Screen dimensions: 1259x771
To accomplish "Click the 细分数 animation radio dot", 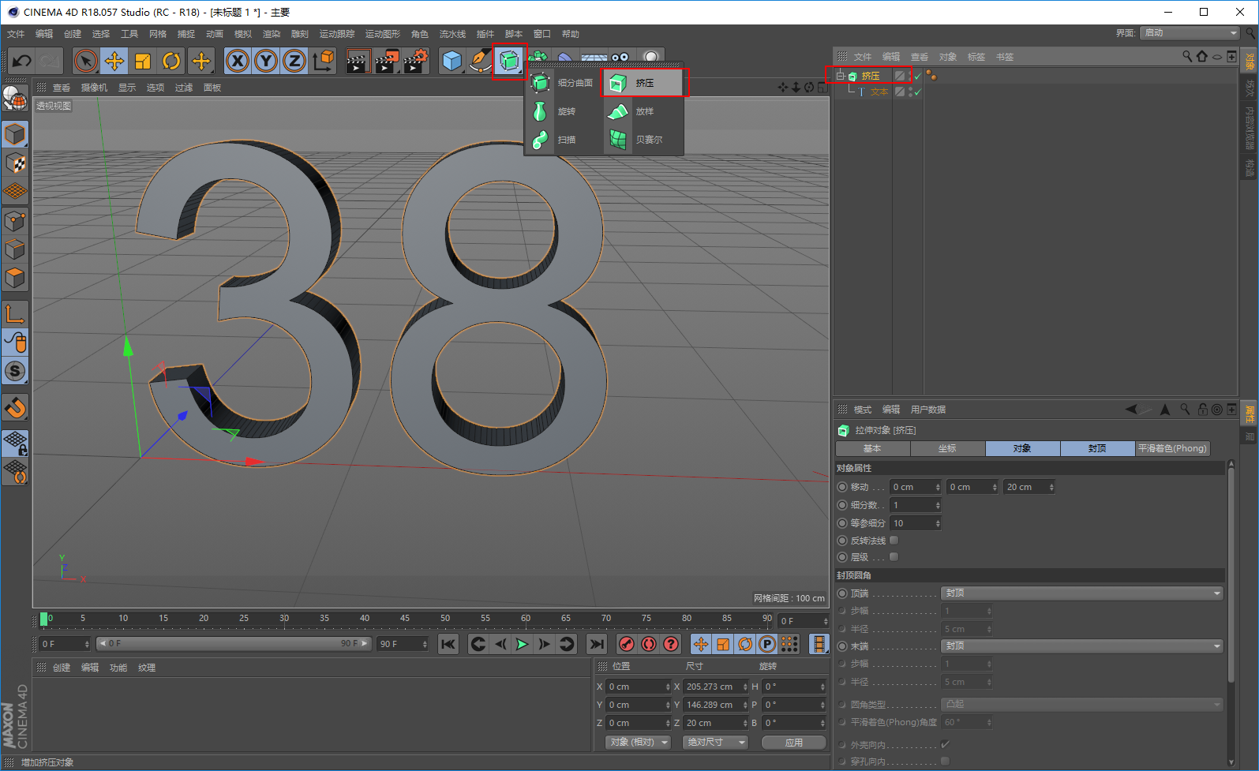I will point(842,505).
